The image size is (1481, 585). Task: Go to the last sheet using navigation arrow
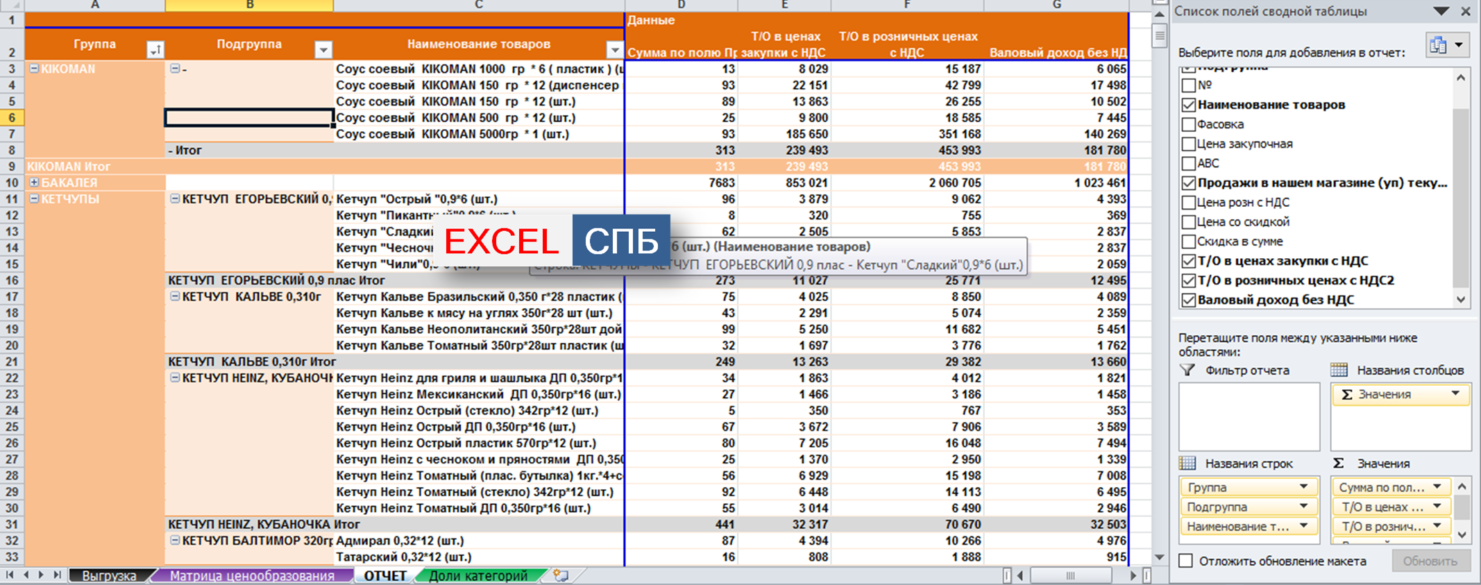[57, 575]
